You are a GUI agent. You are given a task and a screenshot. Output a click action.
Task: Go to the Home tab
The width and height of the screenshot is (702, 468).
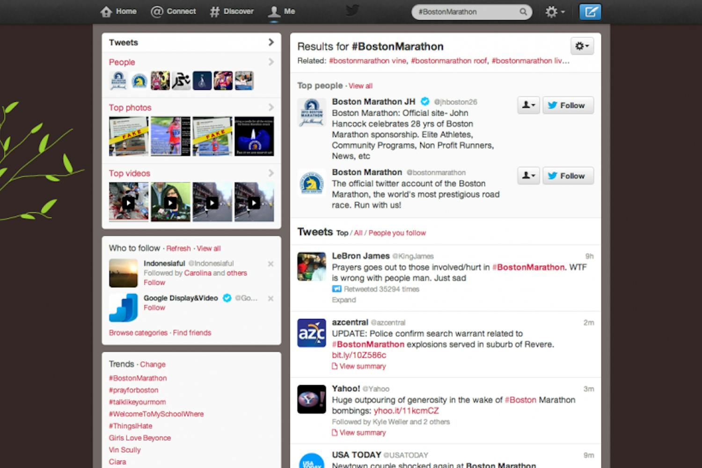click(119, 11)
